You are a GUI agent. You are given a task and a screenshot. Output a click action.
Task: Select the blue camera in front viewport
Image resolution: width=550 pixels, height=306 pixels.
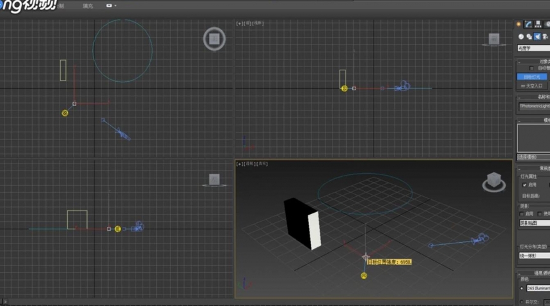(x=403, y=86)
